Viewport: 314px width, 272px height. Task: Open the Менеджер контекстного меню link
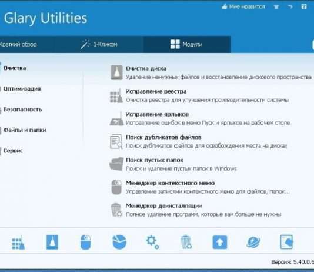pyautogui.click(x=170, y=183)
